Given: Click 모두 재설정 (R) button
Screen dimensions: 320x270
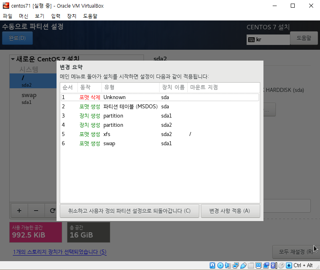Looking at the screenshot, I should 296,252.
